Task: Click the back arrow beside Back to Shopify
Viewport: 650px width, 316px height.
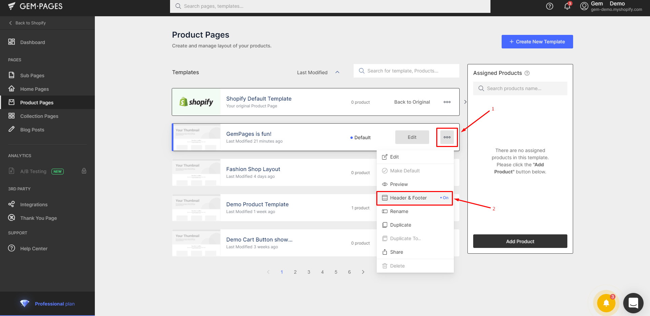Action: 10,23
